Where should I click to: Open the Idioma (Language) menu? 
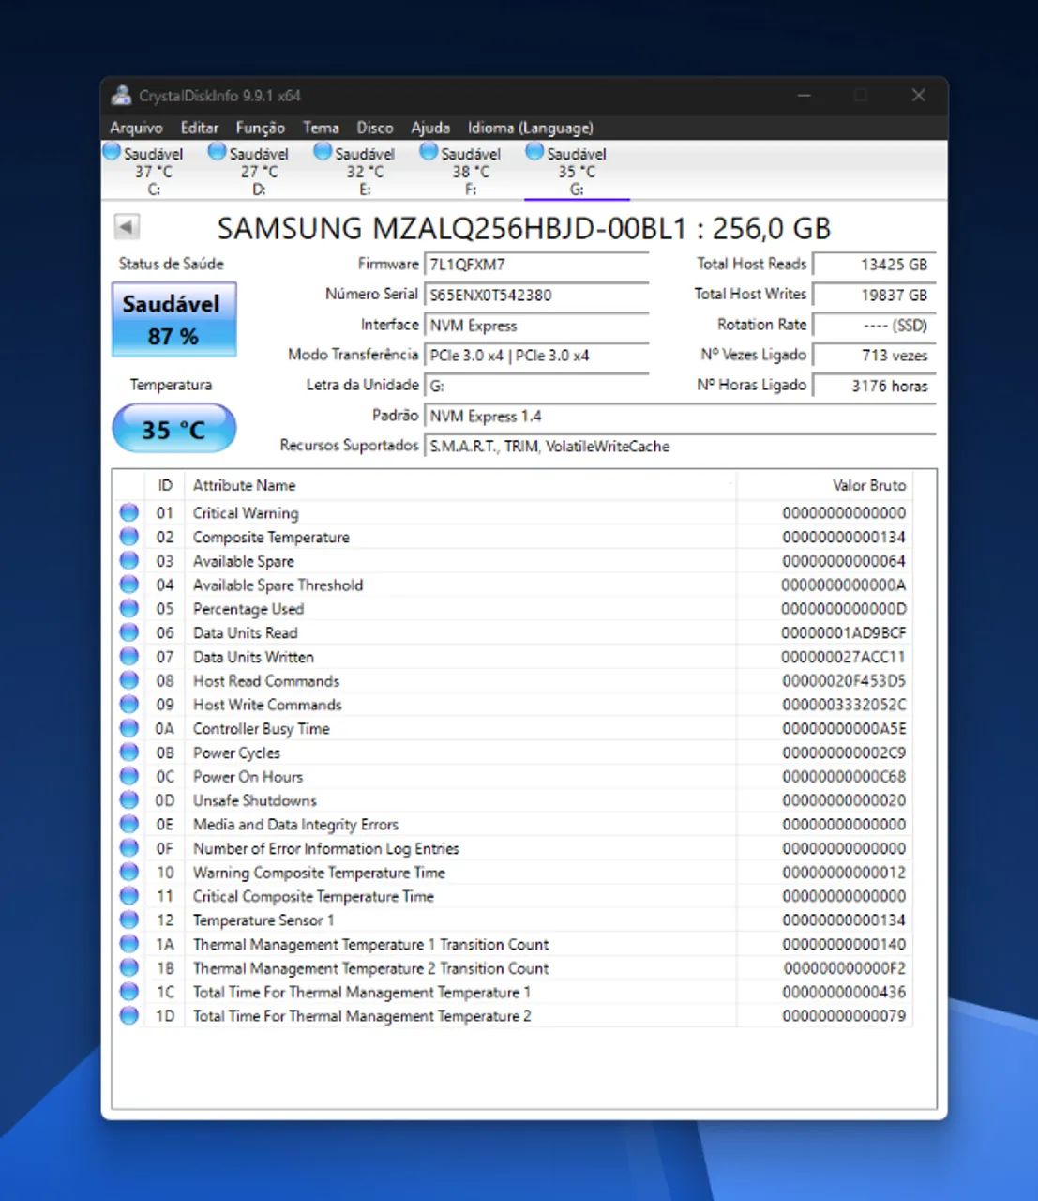point(531,128)
